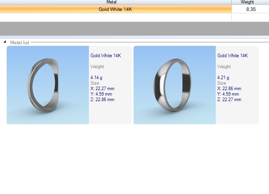Click the gray bar under the metal table
The image size is (269, 194).
134,29
